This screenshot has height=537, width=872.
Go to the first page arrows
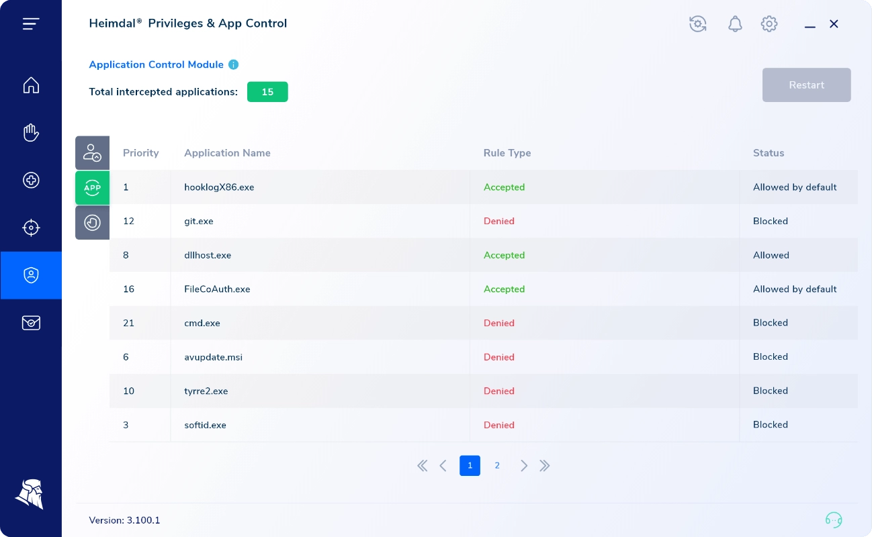click(422, 466)
